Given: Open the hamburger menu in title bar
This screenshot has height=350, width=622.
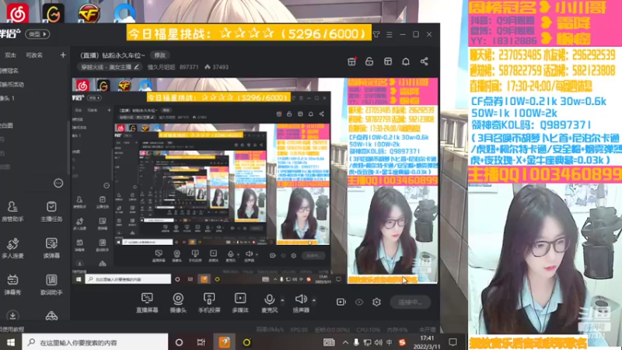Looking at the screenshot, I should 390,34.
